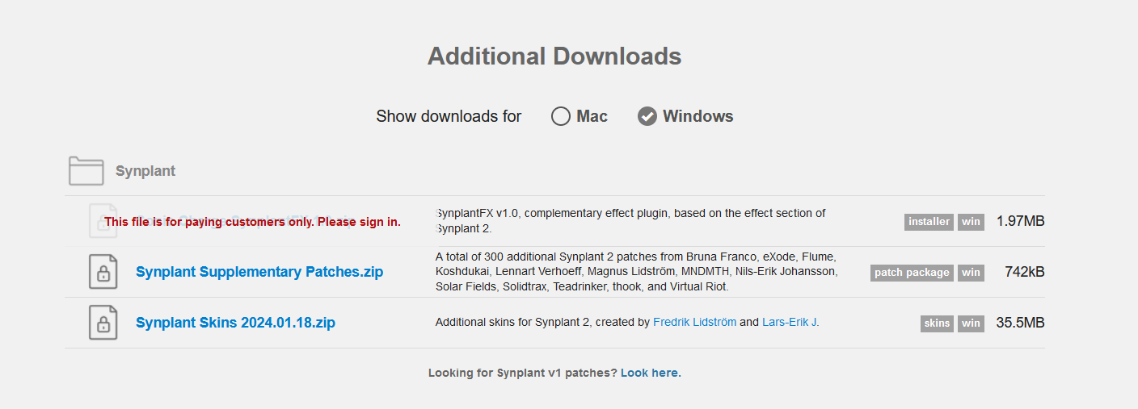Screen dimensions: 1138x409
Task: Click "win" badge next to patch package
Action: [x=971, y=273]
